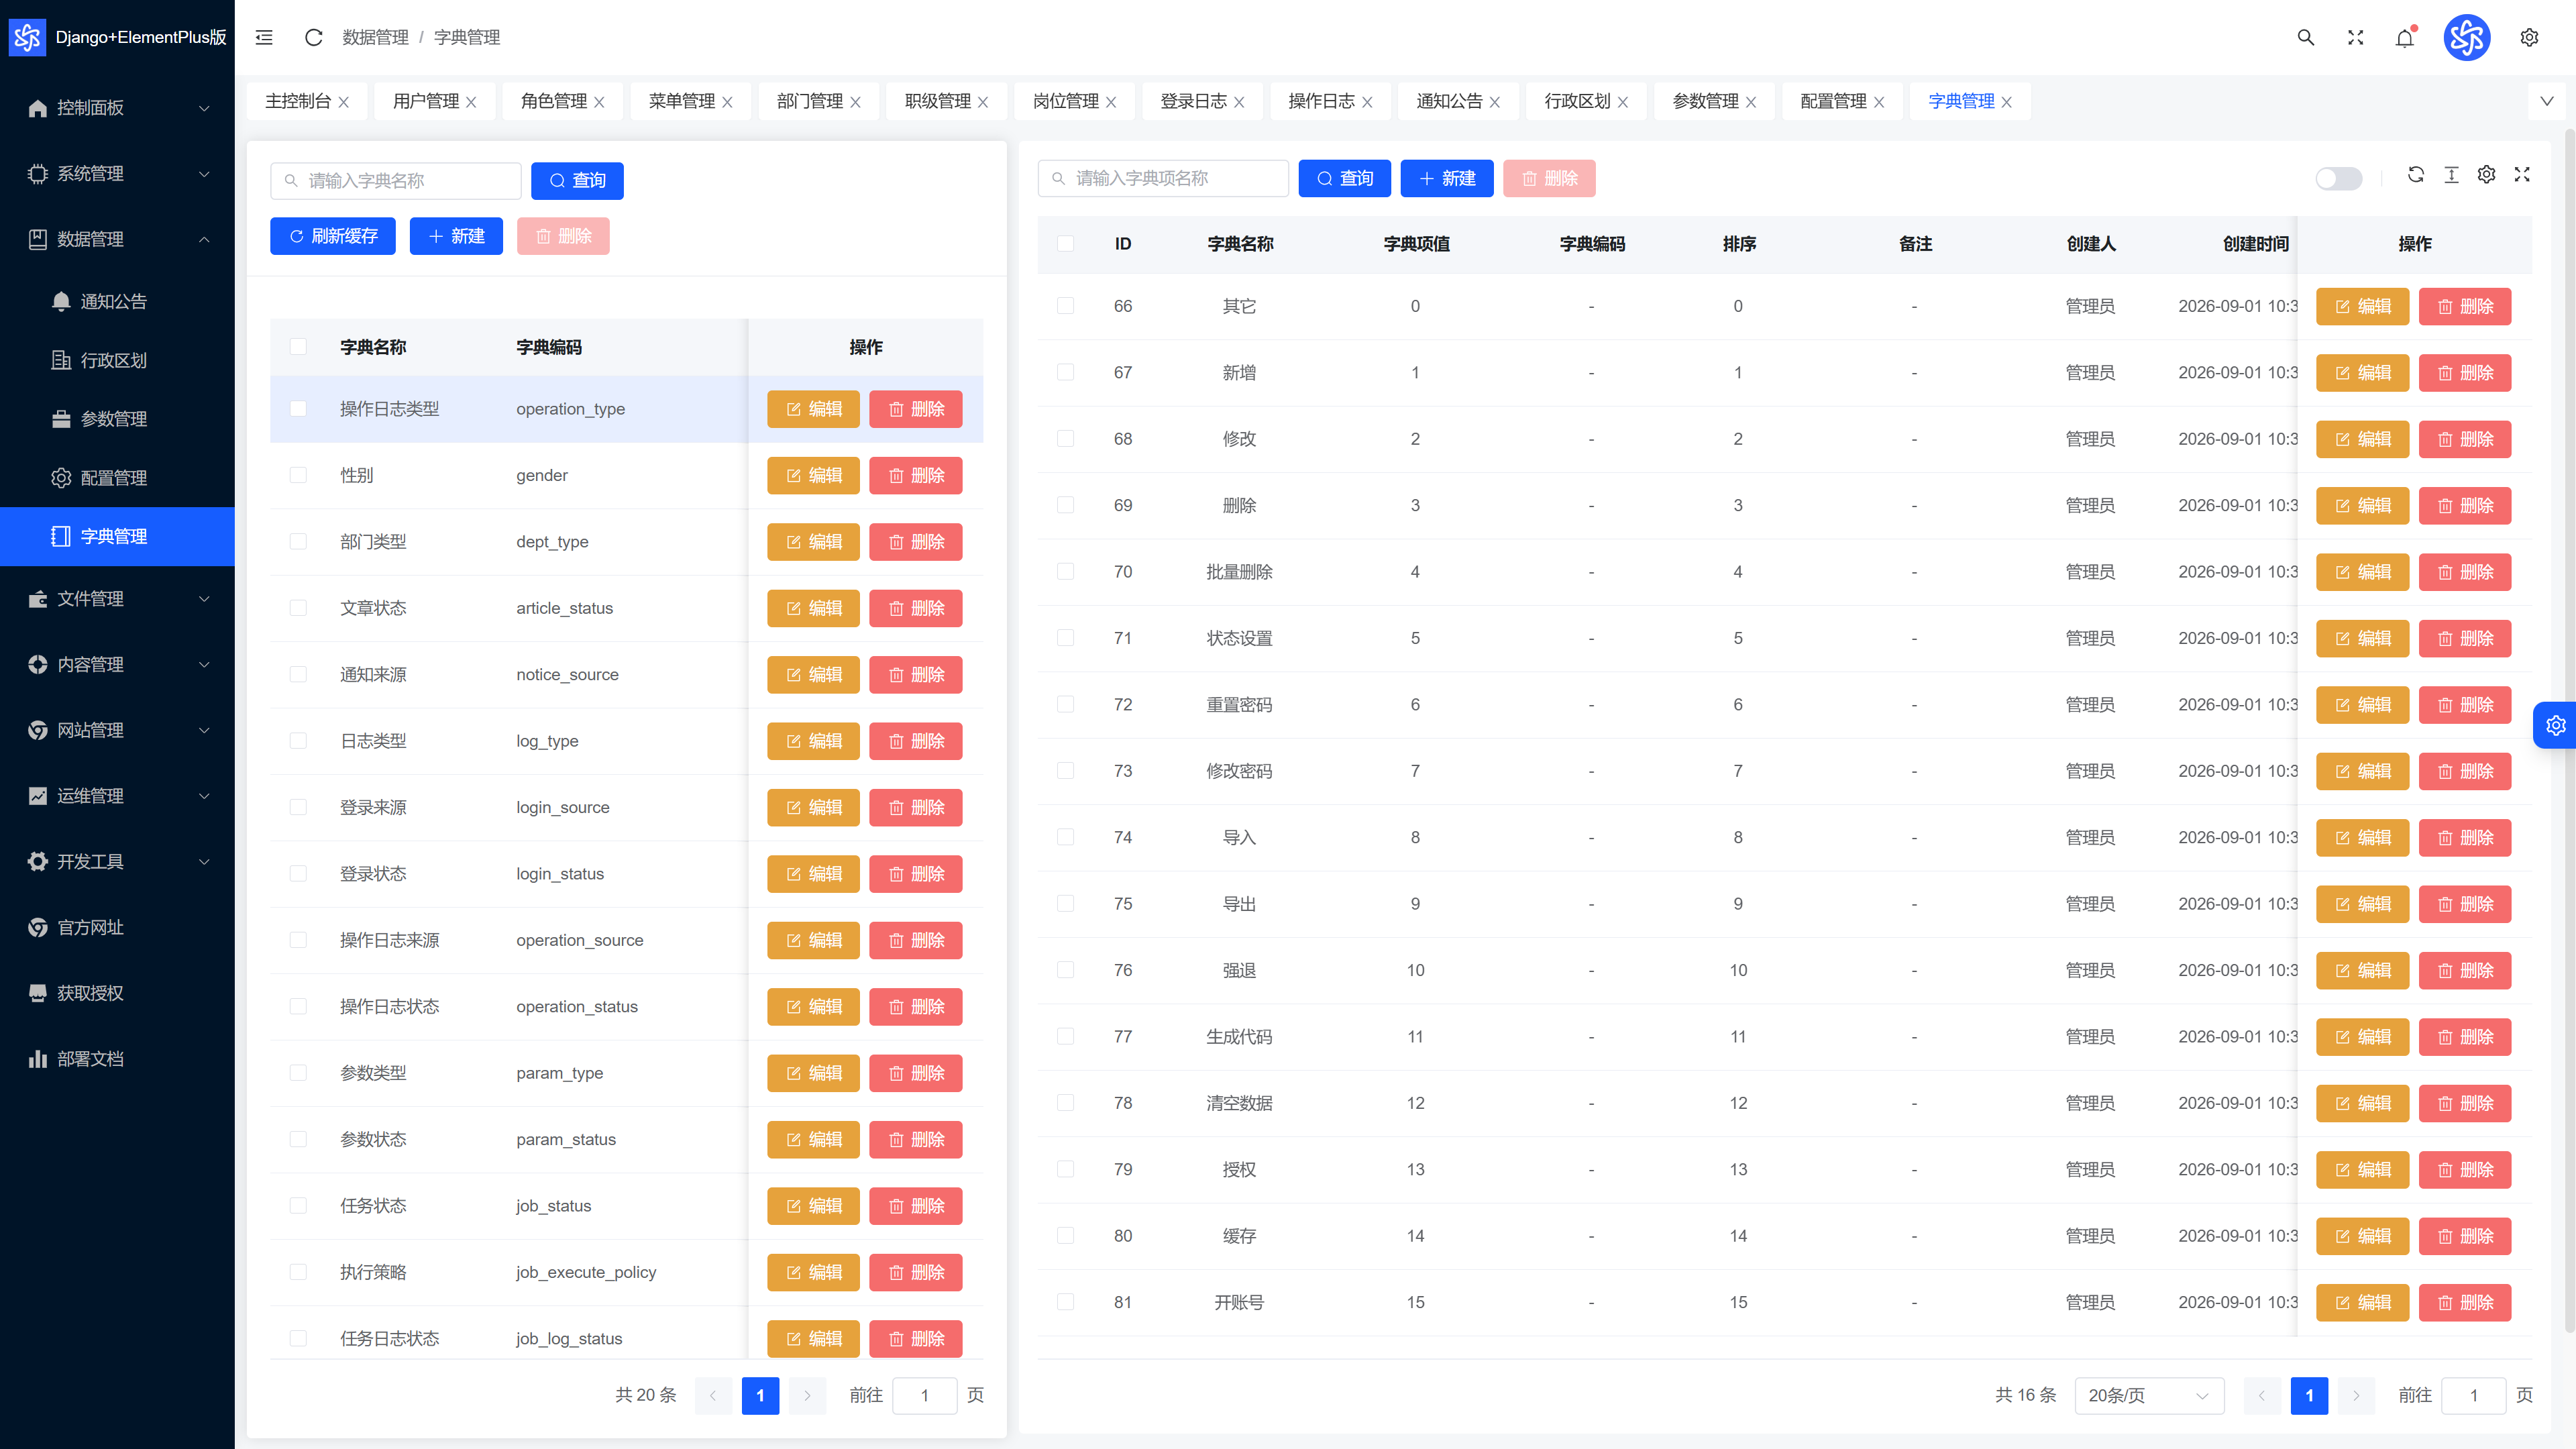Delete the dictionary item with ID 67
The image size is (2576, 1449).
point(2465,373)
